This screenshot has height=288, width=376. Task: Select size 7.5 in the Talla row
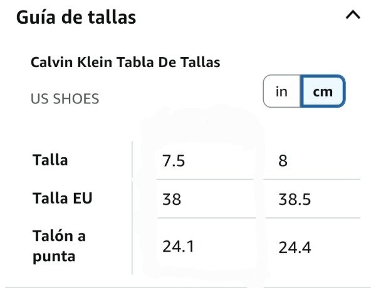coord(174,161)
